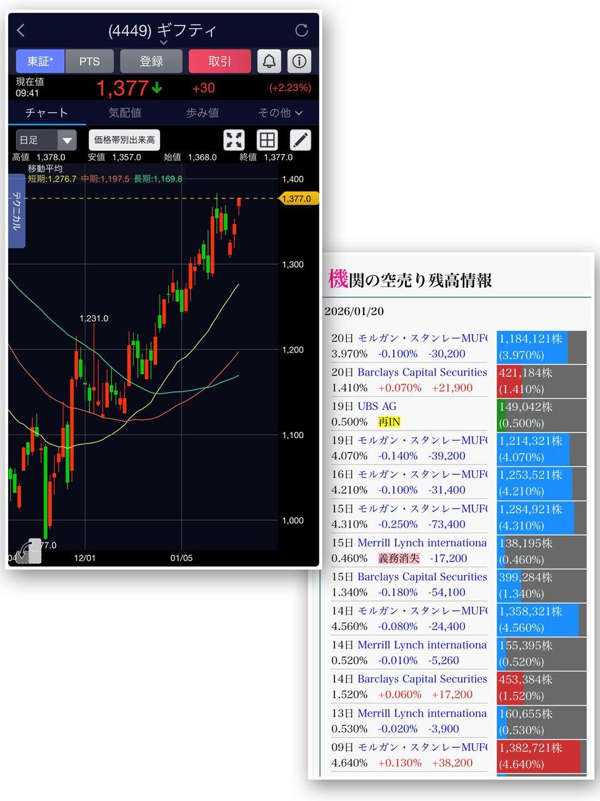Switch to the 気配値 tab
This screenshot has width=600, height=801.
click(x=125, y=113)
